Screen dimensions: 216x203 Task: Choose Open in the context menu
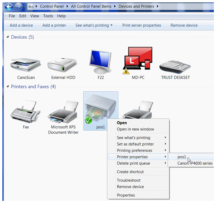pos(138,123)
